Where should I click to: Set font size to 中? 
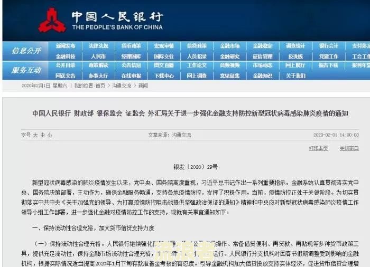point(42,135)
